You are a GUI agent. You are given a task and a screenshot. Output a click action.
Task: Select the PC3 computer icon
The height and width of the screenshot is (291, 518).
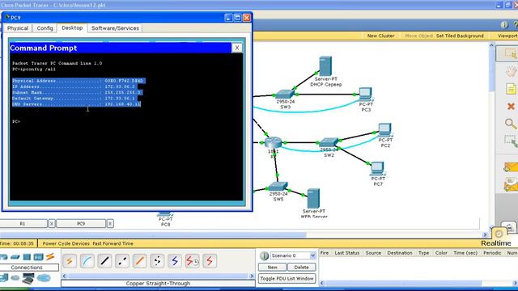(365, 94)
